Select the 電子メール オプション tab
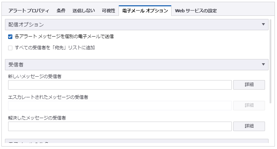277x149 pixels. tap(145, 11)
